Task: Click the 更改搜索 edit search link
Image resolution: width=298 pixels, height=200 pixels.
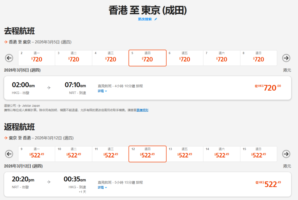Action: 145,19
